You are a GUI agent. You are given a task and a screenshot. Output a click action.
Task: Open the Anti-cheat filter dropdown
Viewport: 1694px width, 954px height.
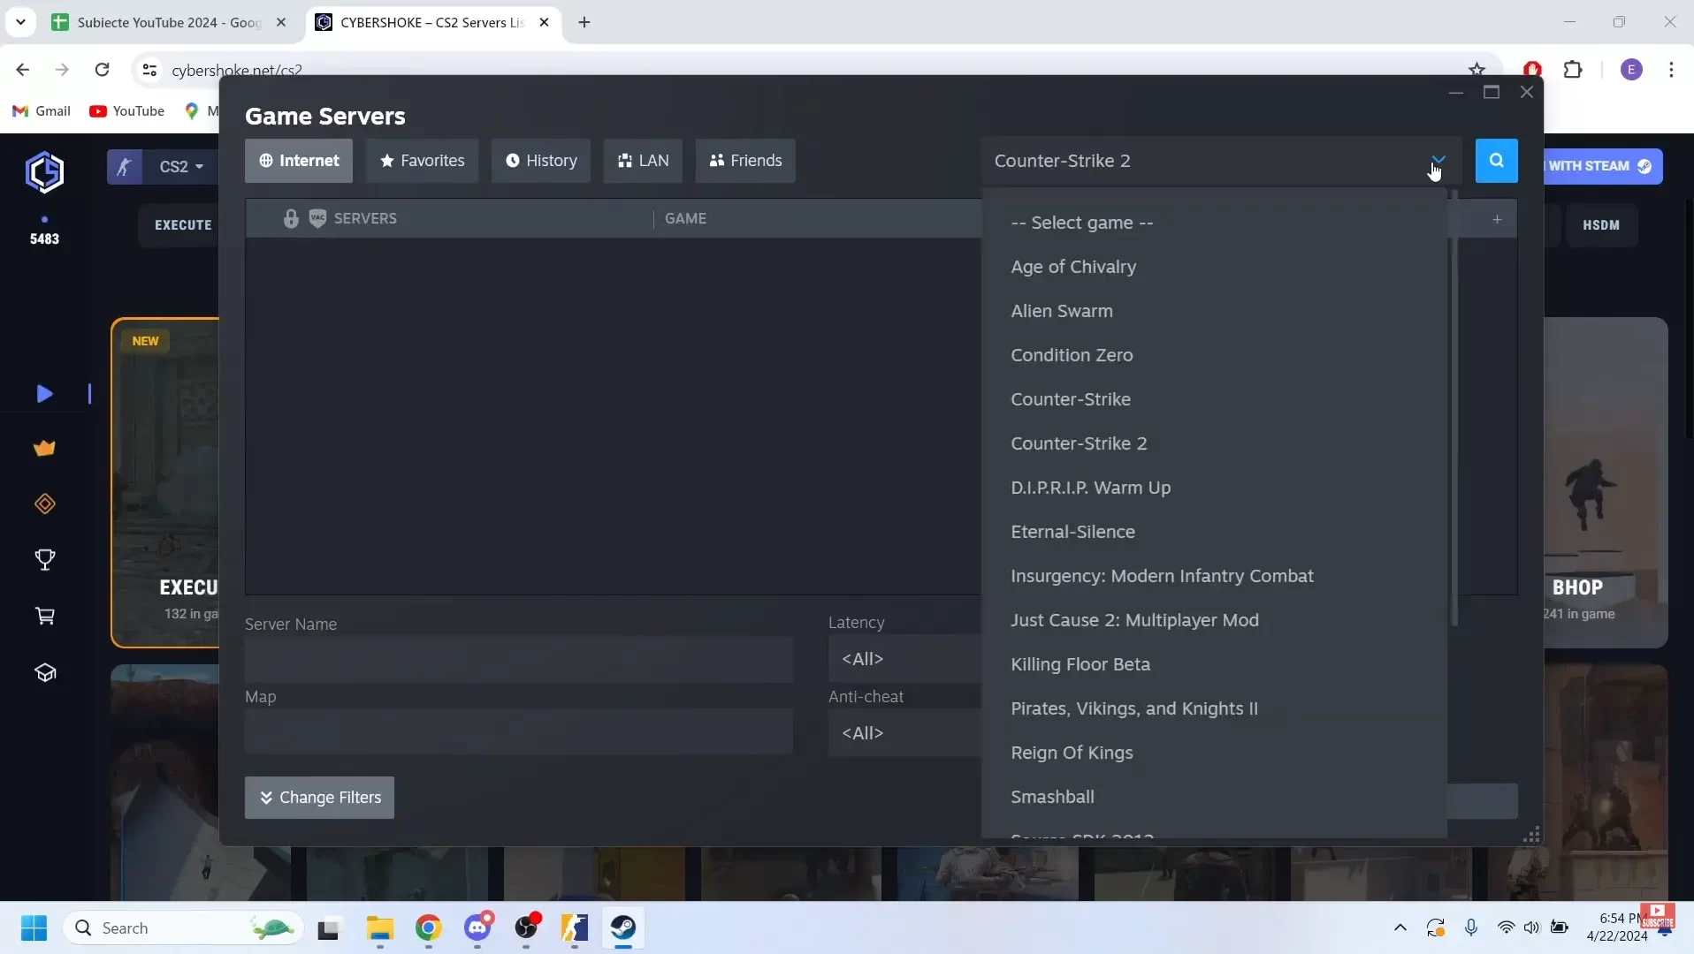pos(904,733)
